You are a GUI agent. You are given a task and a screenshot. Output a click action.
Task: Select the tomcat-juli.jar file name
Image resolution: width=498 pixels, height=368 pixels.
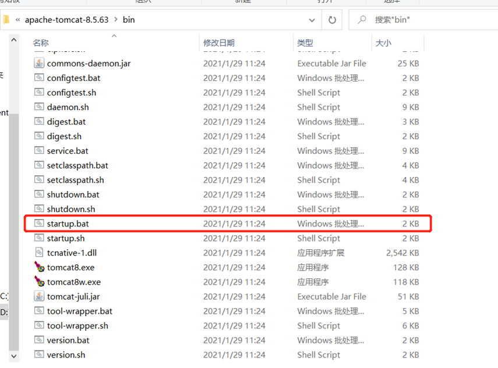[73, 296]
